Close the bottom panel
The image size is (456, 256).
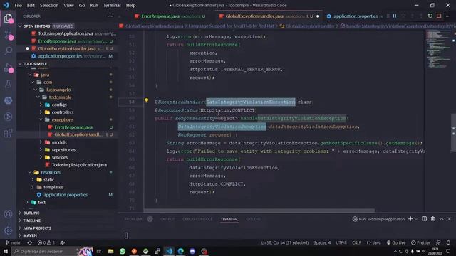pyautogui.click(x=450, y=219)
